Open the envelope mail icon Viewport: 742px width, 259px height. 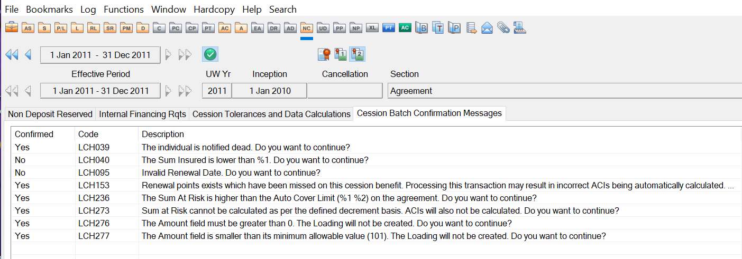(x=487, y=28)
